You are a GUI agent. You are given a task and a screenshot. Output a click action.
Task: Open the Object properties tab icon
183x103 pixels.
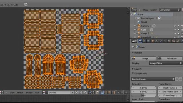(153, 41)
